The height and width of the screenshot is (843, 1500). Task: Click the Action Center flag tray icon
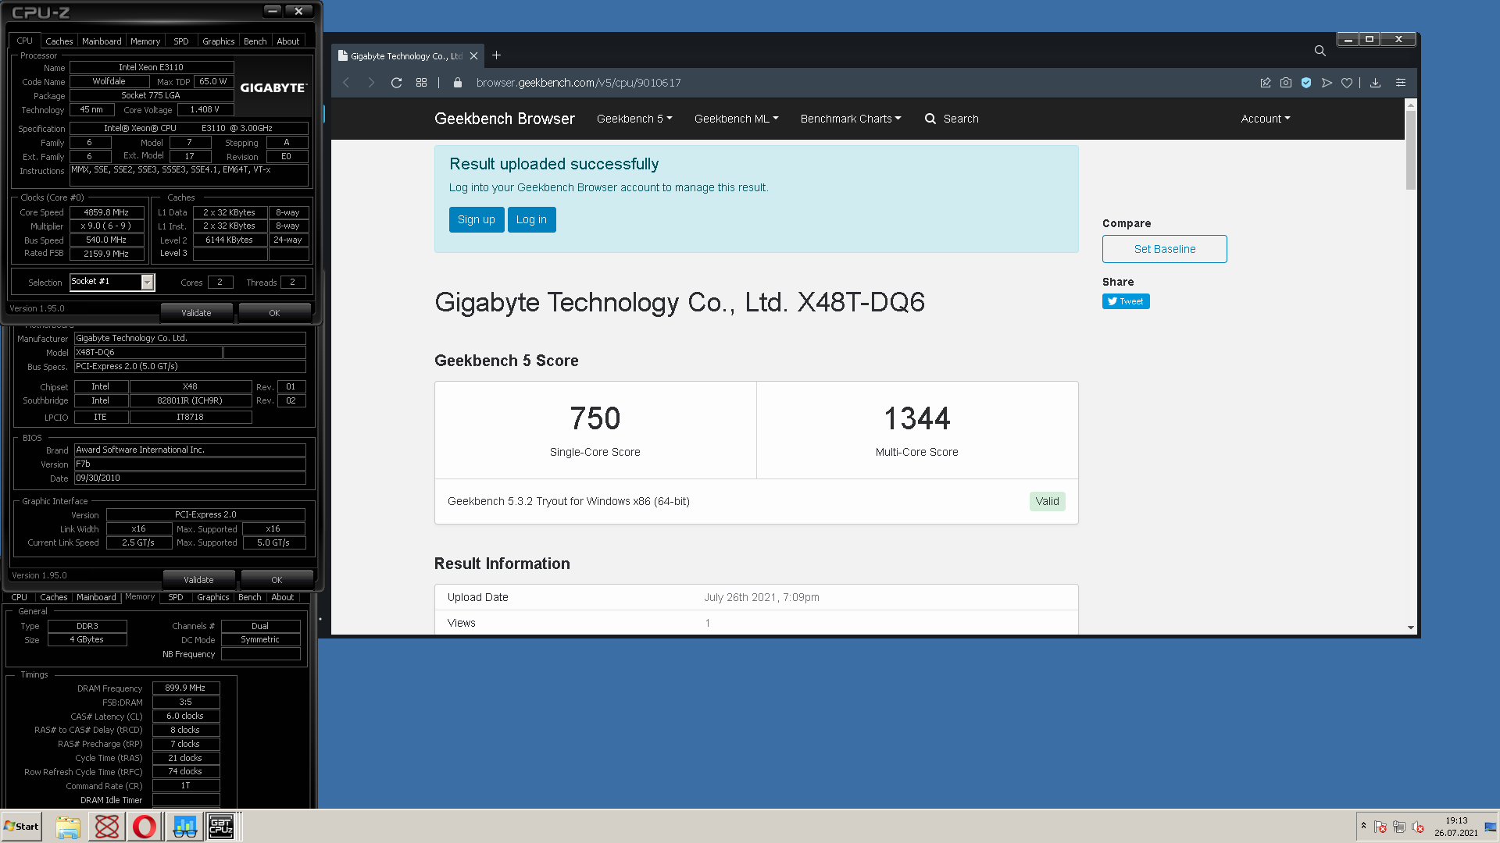pos(1380,827)
